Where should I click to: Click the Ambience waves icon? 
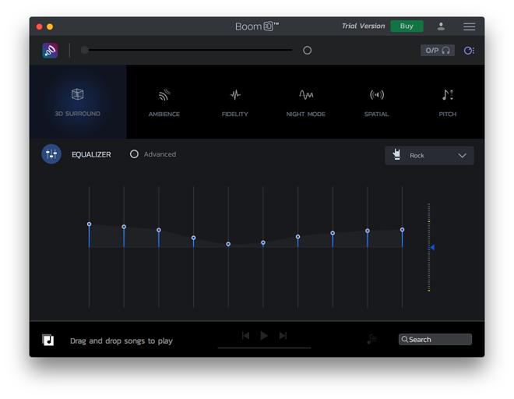click(x=164, y=95)
